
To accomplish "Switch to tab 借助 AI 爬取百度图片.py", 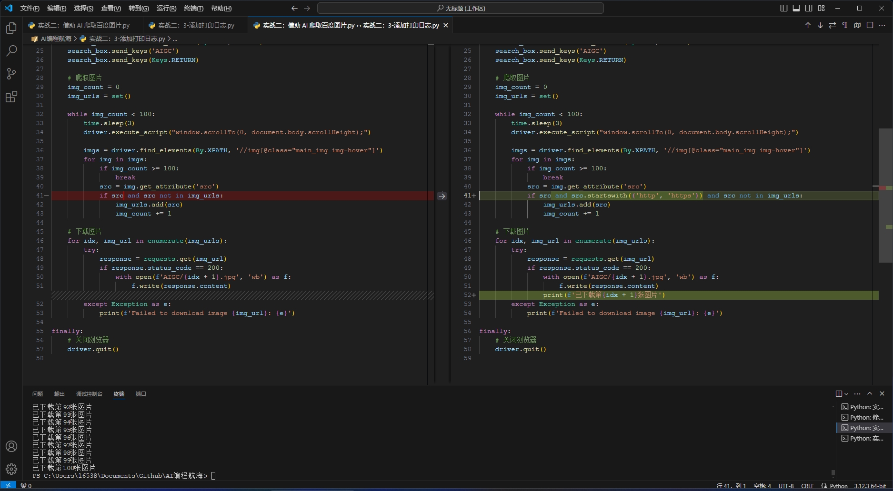I will pos(83,25).
